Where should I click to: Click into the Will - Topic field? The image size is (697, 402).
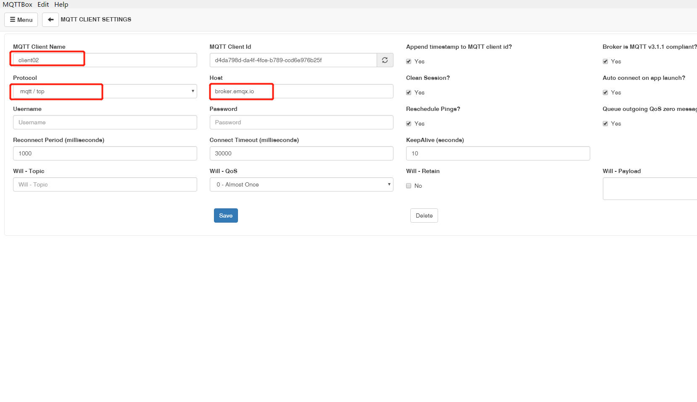[x=105, y=184]
